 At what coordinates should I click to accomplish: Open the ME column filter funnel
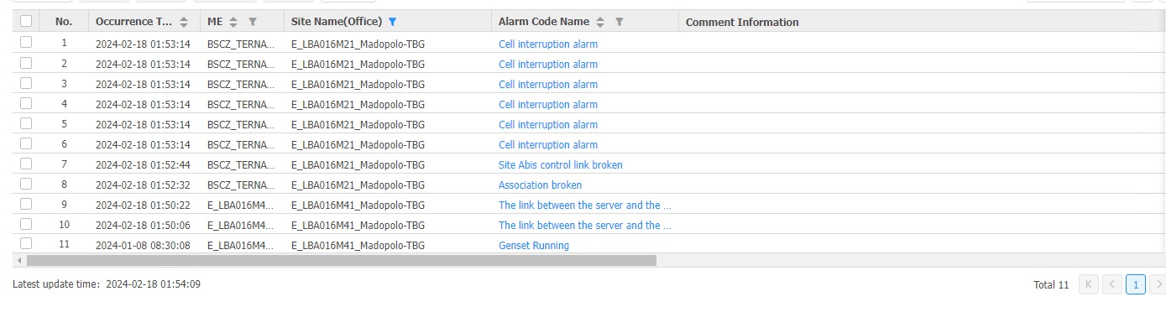253,22
